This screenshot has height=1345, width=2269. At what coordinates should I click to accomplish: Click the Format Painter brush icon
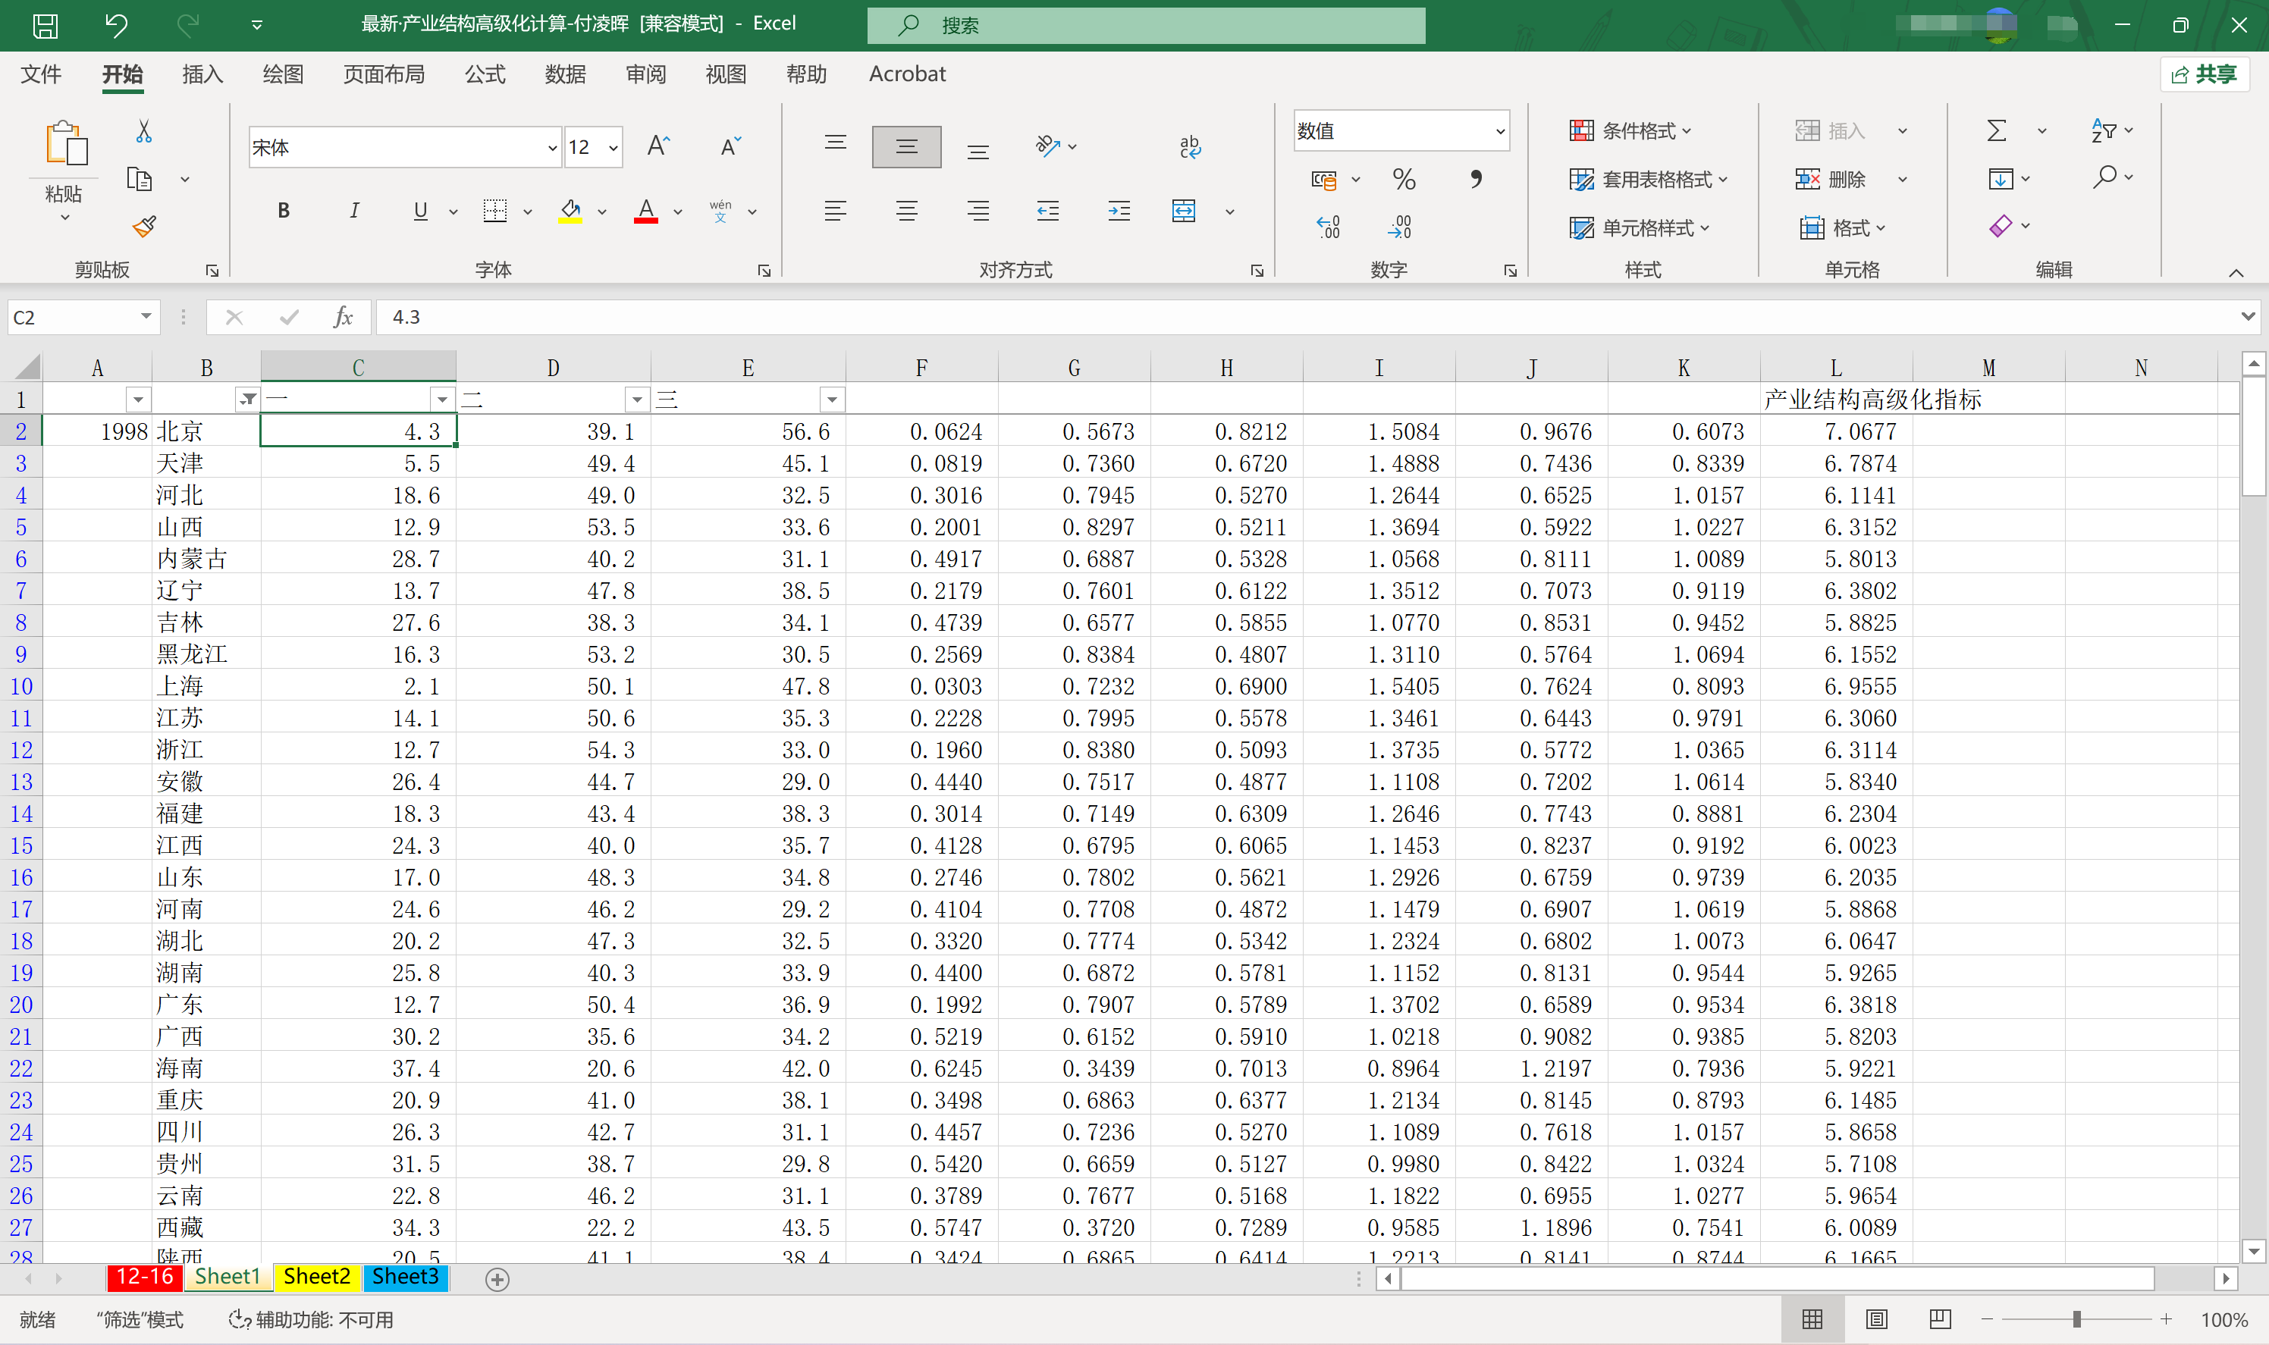click(144, 227)
